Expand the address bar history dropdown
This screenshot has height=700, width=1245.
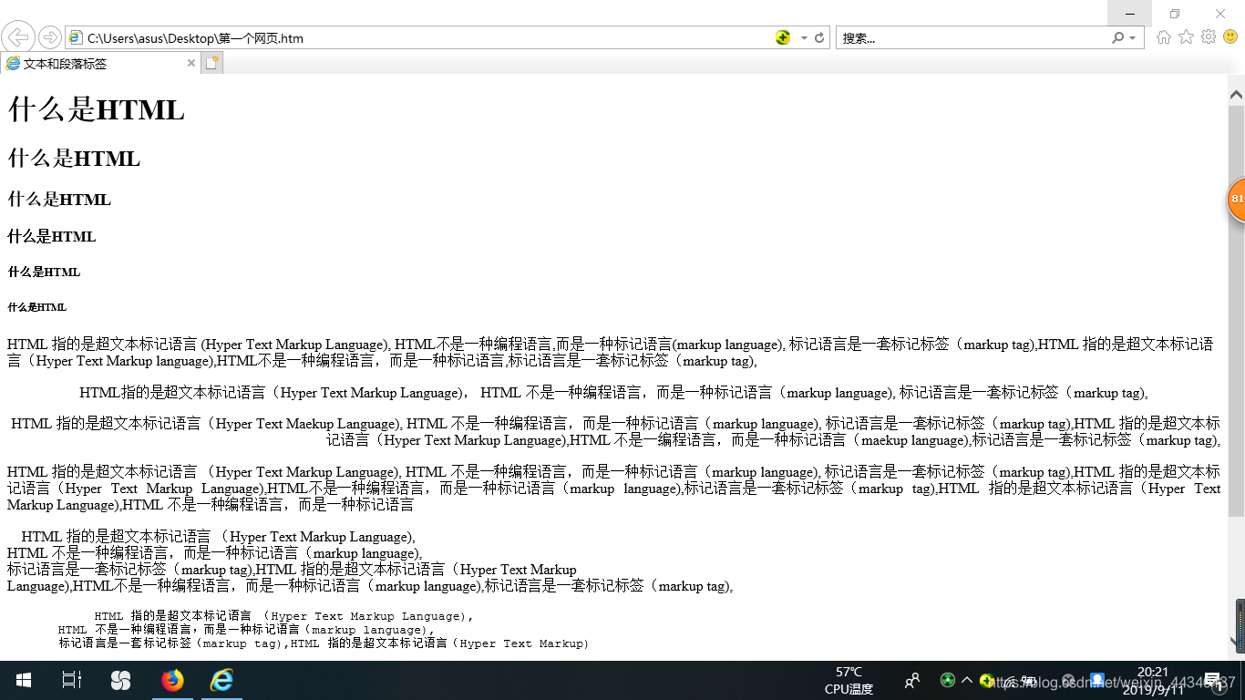(804, 38)
